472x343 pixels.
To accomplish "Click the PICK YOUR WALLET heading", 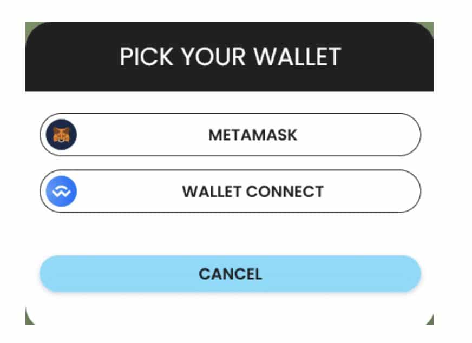I will click(230, 57).
